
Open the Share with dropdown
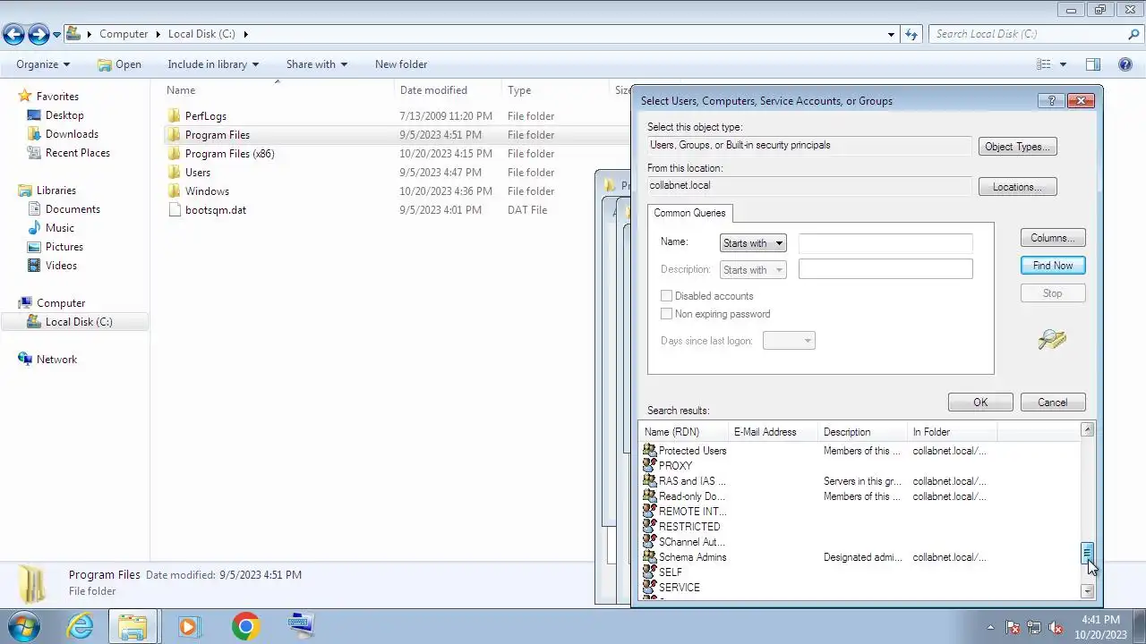click(317, 64)
